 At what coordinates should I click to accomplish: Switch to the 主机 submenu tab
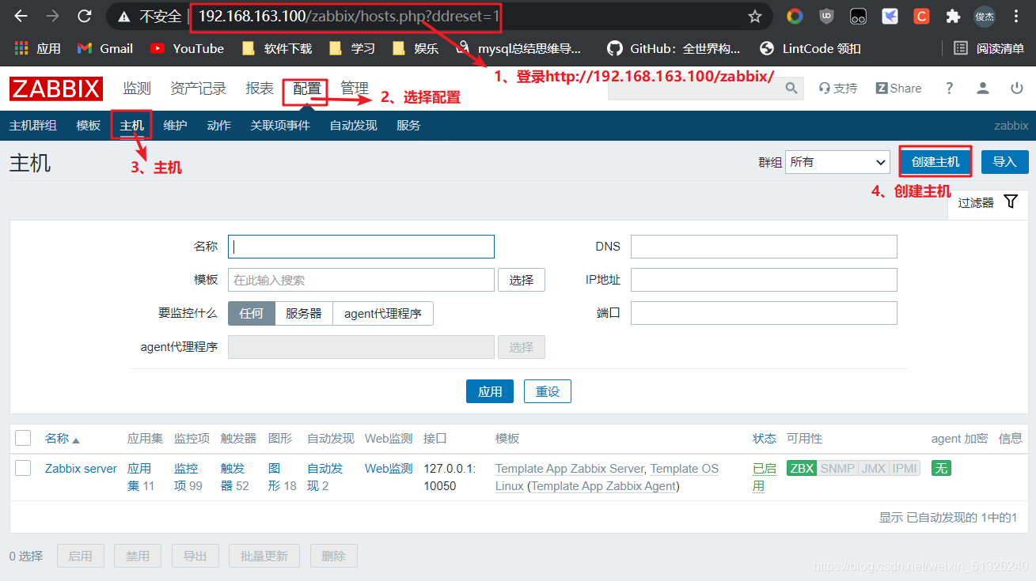click(x=132, y=126)
